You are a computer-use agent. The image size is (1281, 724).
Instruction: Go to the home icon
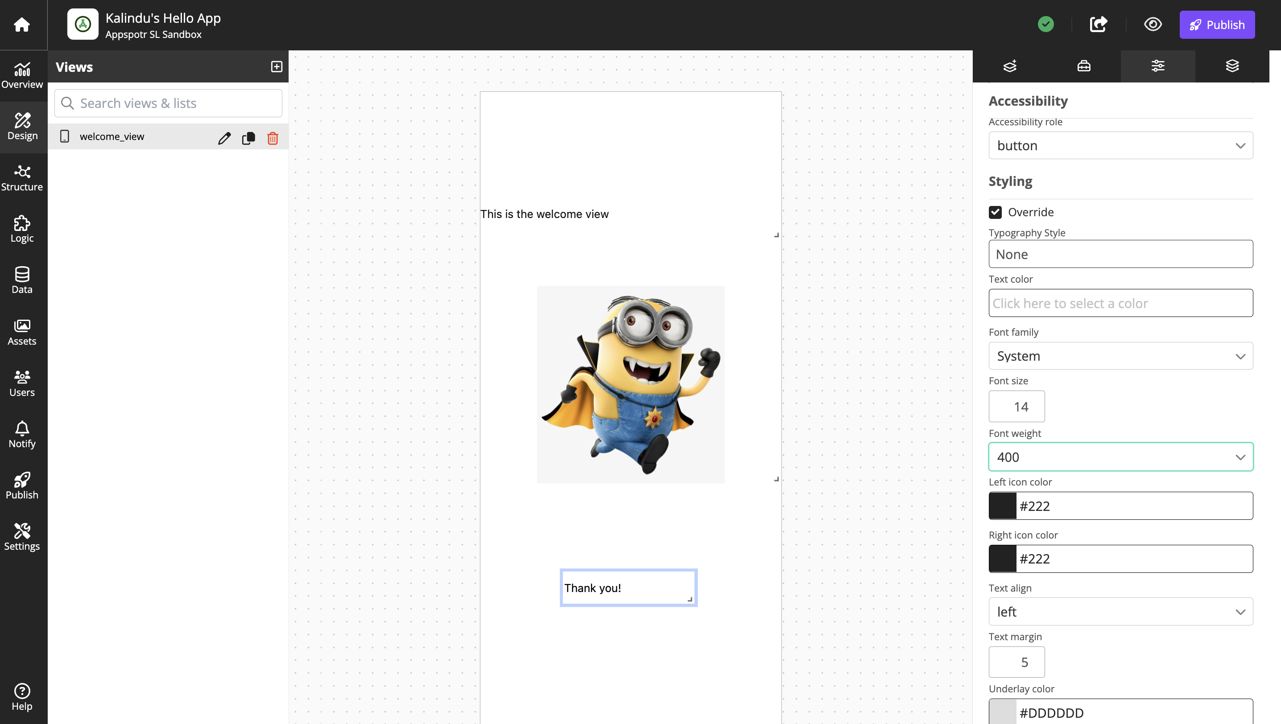(21, 25)
